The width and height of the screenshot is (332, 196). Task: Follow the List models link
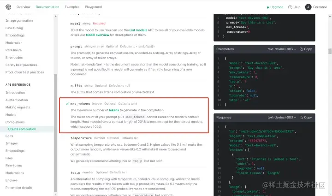tap(138, 30)
